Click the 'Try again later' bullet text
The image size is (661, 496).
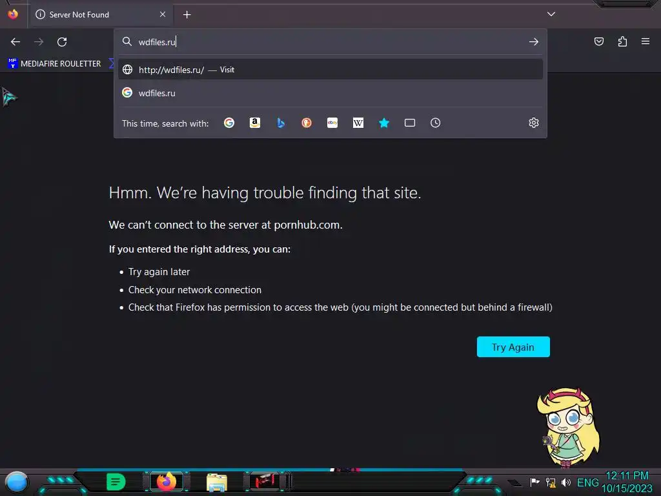point(159,272)
